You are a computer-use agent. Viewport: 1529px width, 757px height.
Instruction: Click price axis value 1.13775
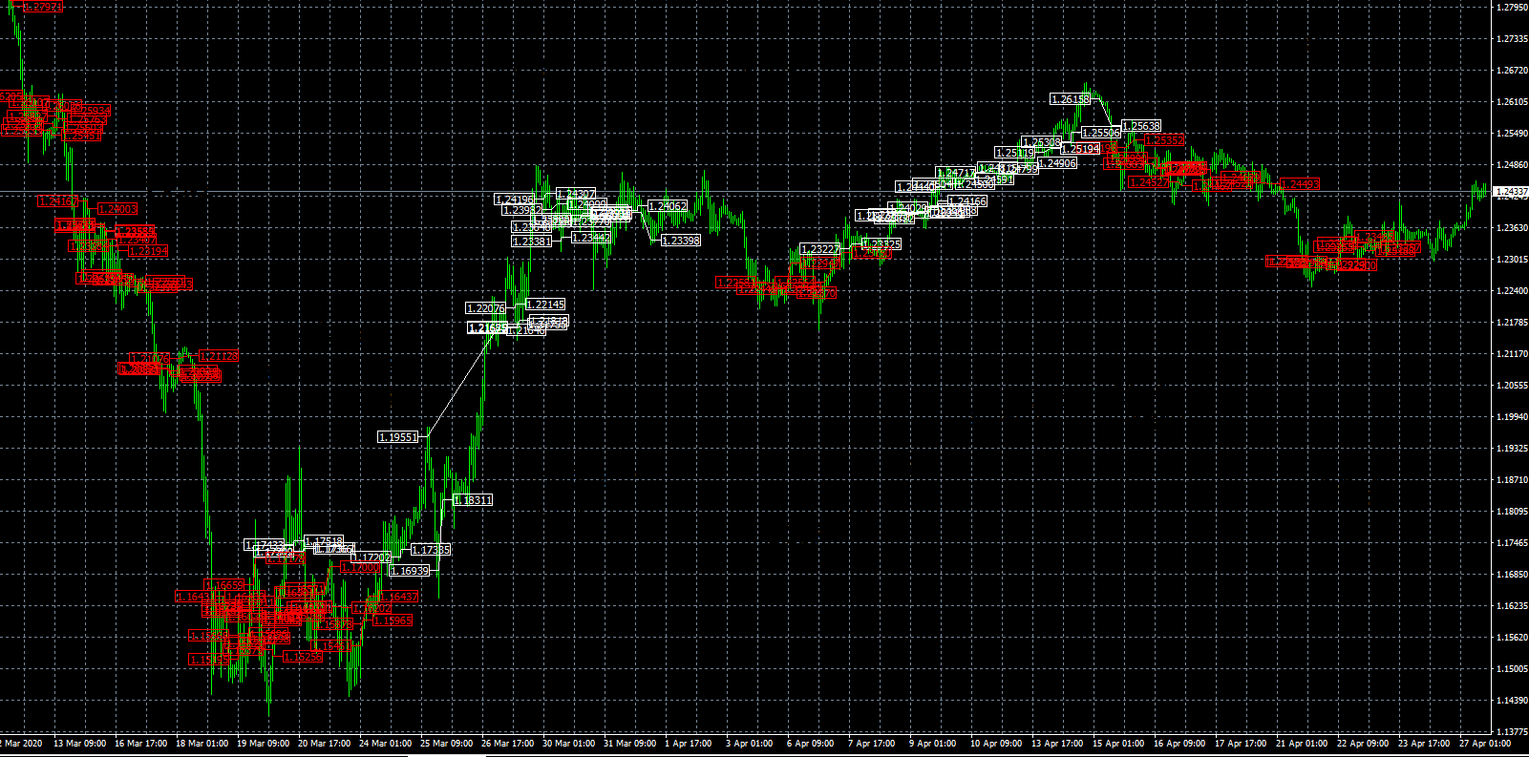click(x=1512, y=732)
